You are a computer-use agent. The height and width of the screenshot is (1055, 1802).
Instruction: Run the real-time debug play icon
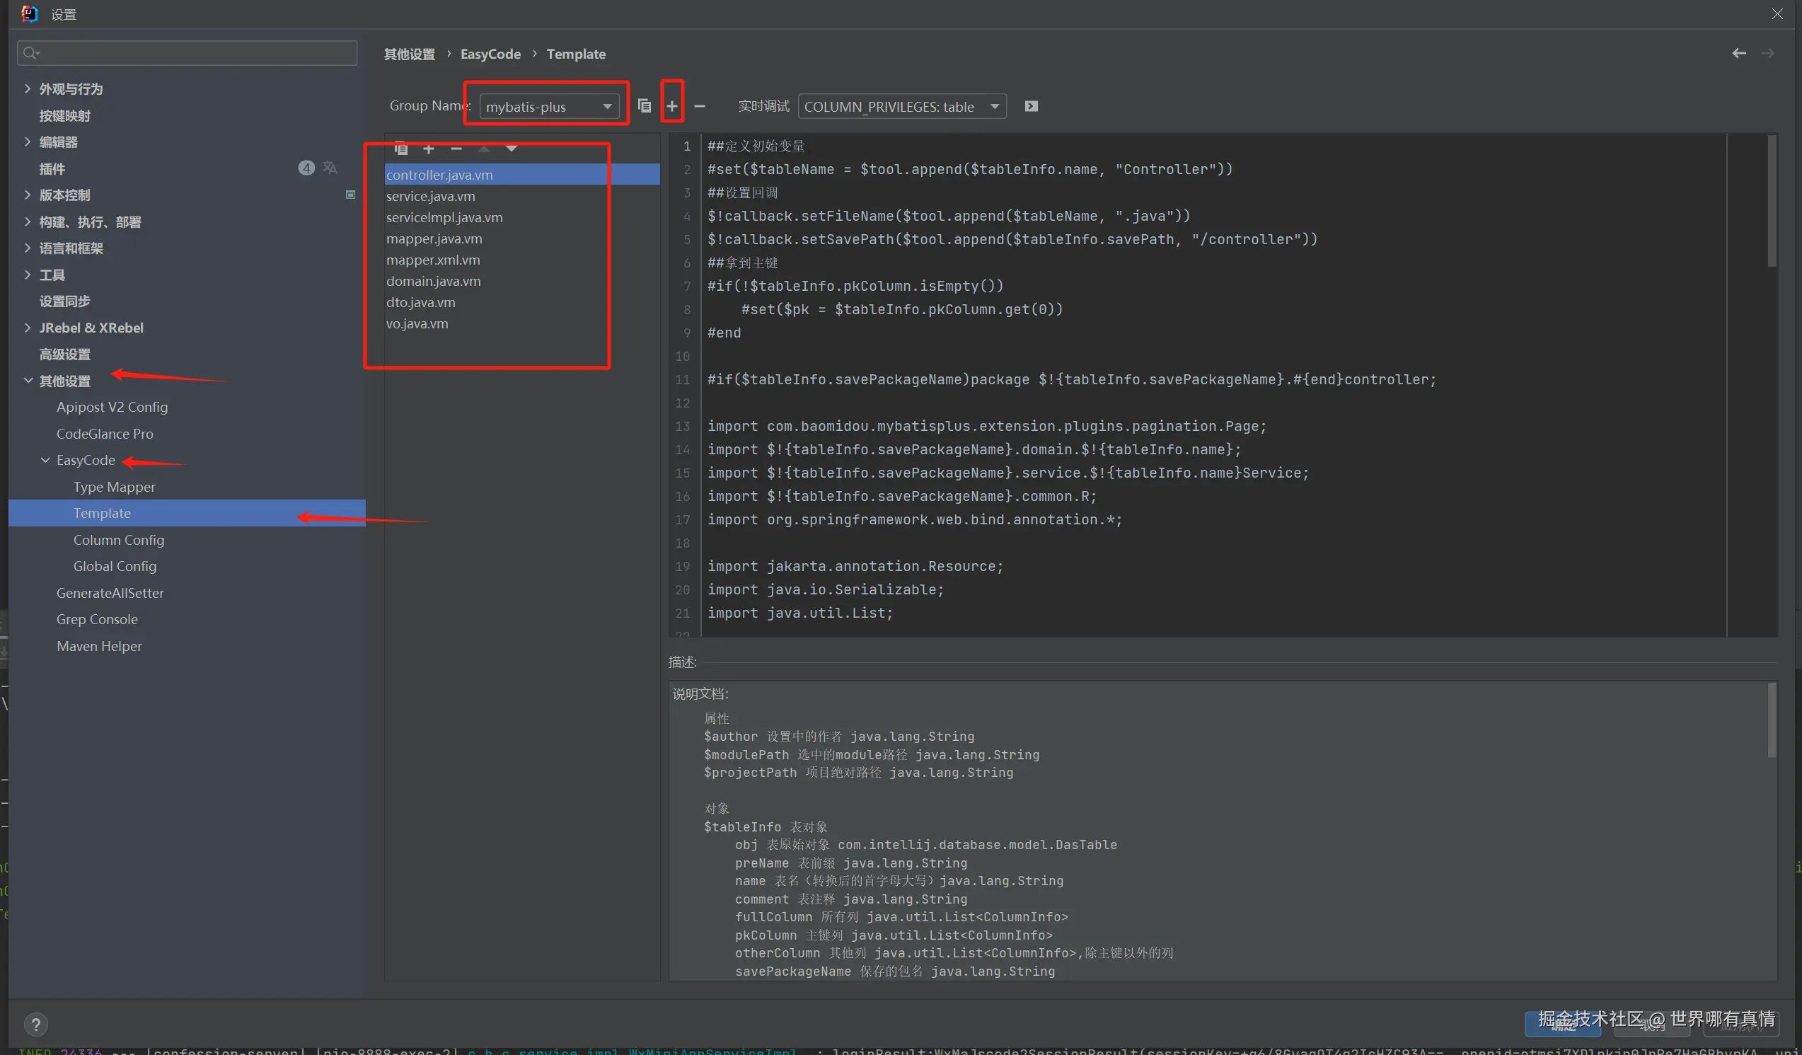click(x=1030, y=106)
